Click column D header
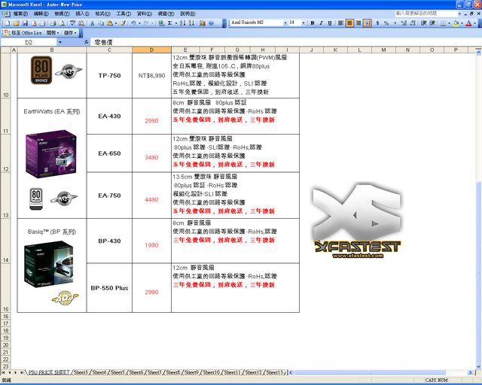The height and width of the screenshot is (385, 482). pos(151,50)
